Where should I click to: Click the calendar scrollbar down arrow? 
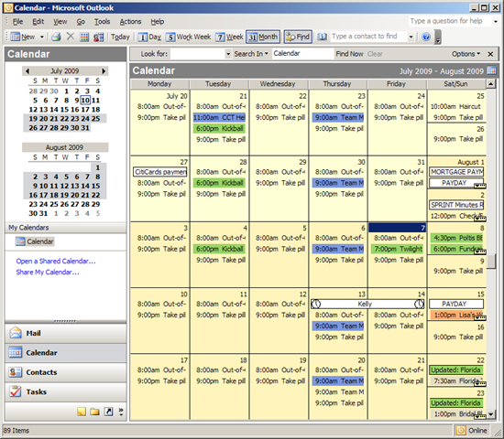tap(491, 414)
